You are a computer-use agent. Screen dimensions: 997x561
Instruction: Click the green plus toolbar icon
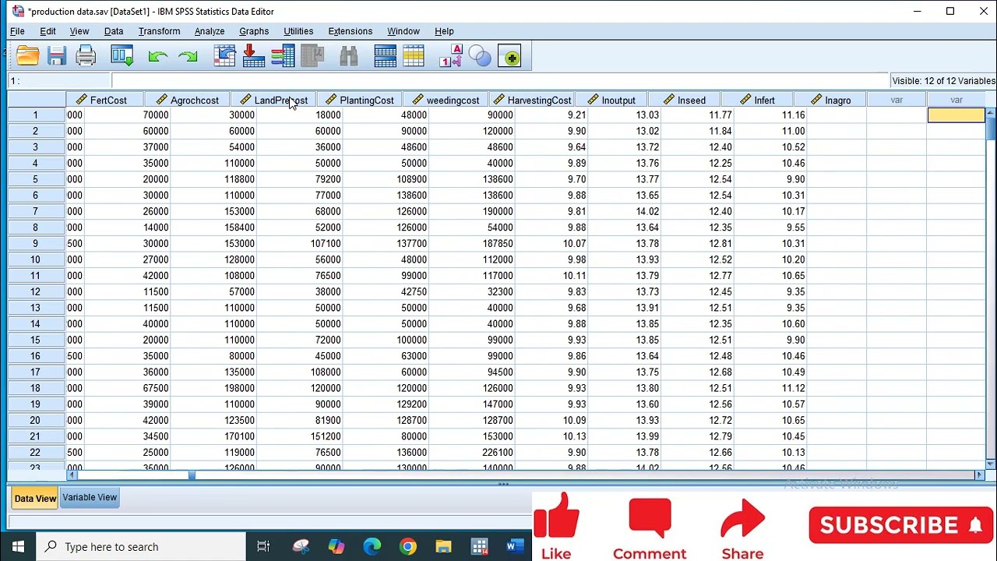tap(509, 57)
